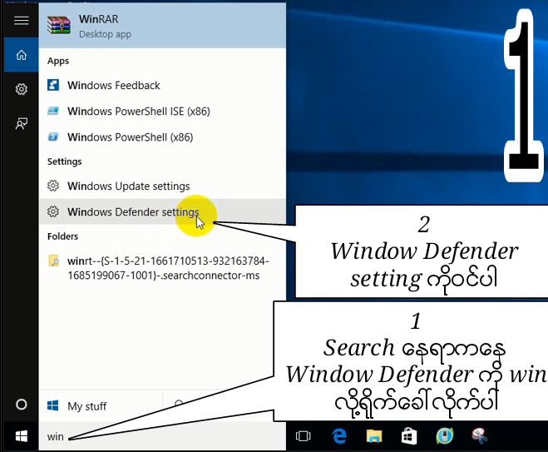Open Windows Update settings
The height and width of the screenshot is (452, 548).
click(162, 186)
